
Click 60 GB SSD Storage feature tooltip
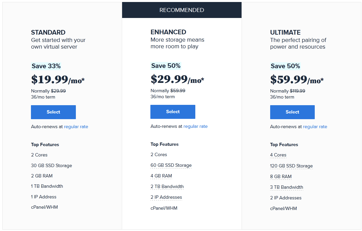point(171,165)
